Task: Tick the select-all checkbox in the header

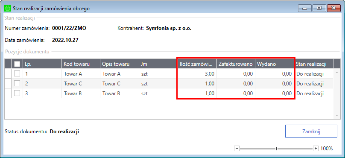Action: (x=17, y=64)
